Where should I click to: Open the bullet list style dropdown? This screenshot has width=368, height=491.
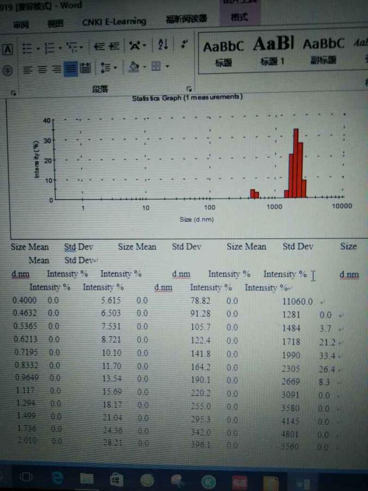click(x=38, y=49)
